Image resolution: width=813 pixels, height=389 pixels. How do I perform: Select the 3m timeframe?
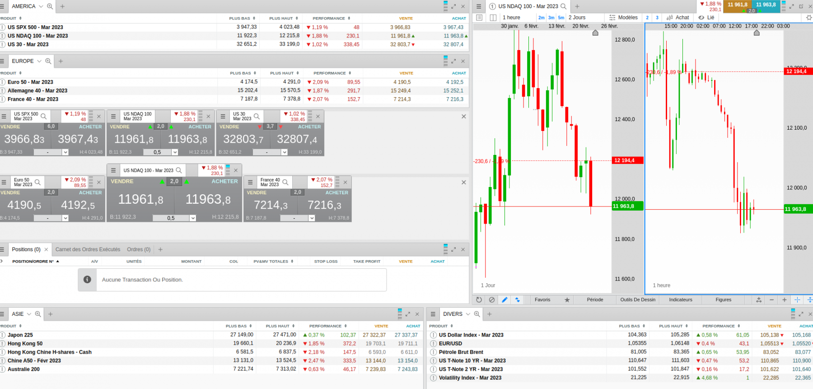[551, 18]
